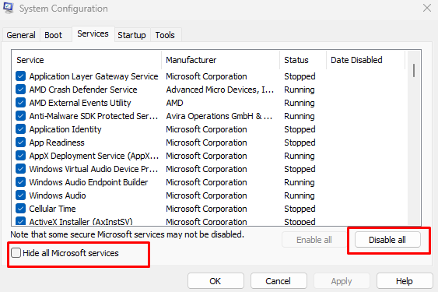The image size is (438, 292).
Task: Open Help for System Configuration
Action: (405, 281)
